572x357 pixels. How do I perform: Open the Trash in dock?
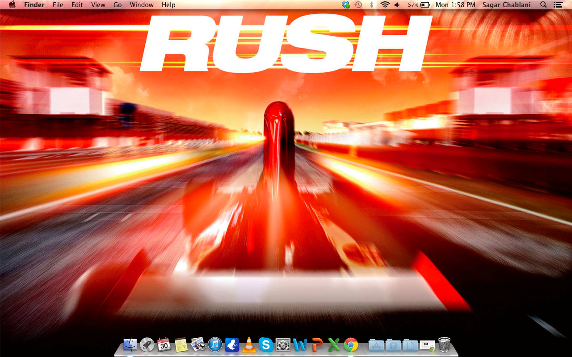point(444,345)
